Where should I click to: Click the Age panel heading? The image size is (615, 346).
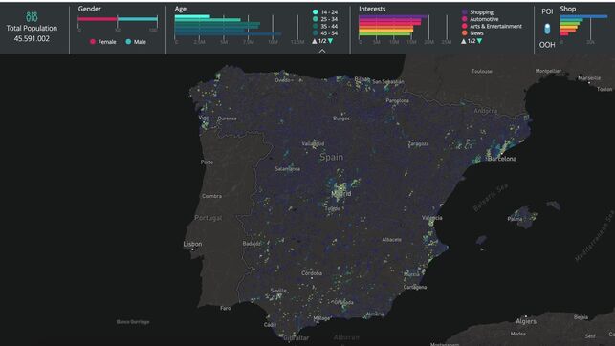point(181,9)
